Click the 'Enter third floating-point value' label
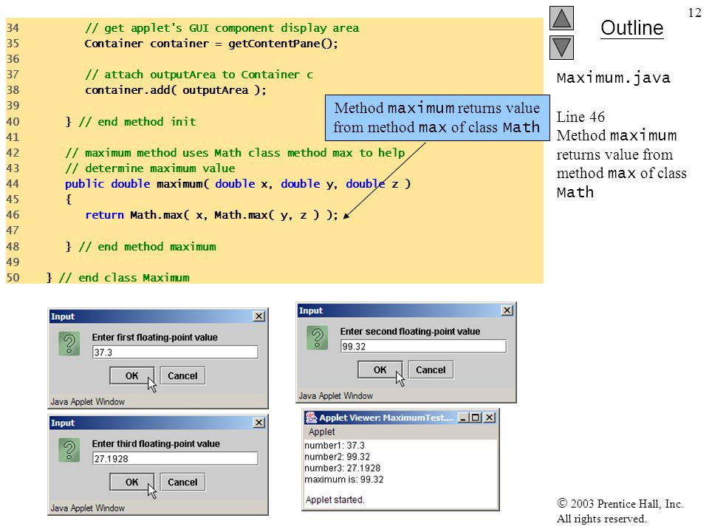 [x=156, y=443]
